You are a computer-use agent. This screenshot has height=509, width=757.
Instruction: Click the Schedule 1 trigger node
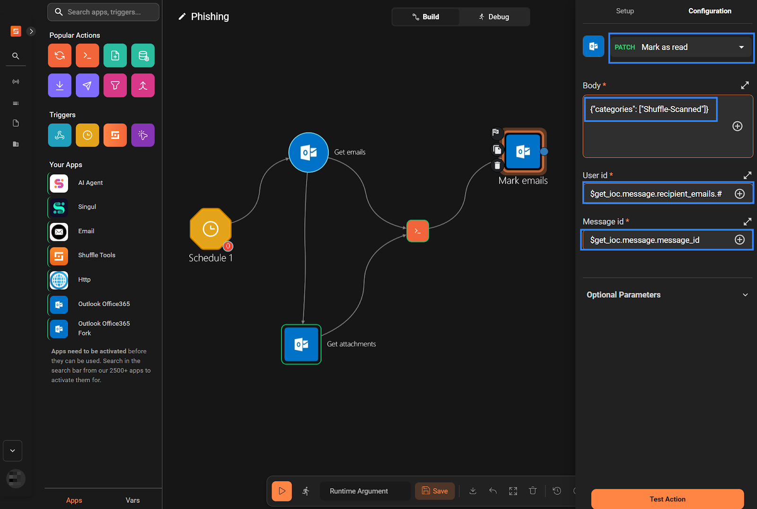[x=211, y=229]
